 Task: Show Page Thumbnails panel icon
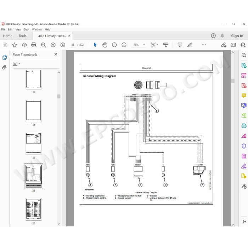tap(5, 57)
